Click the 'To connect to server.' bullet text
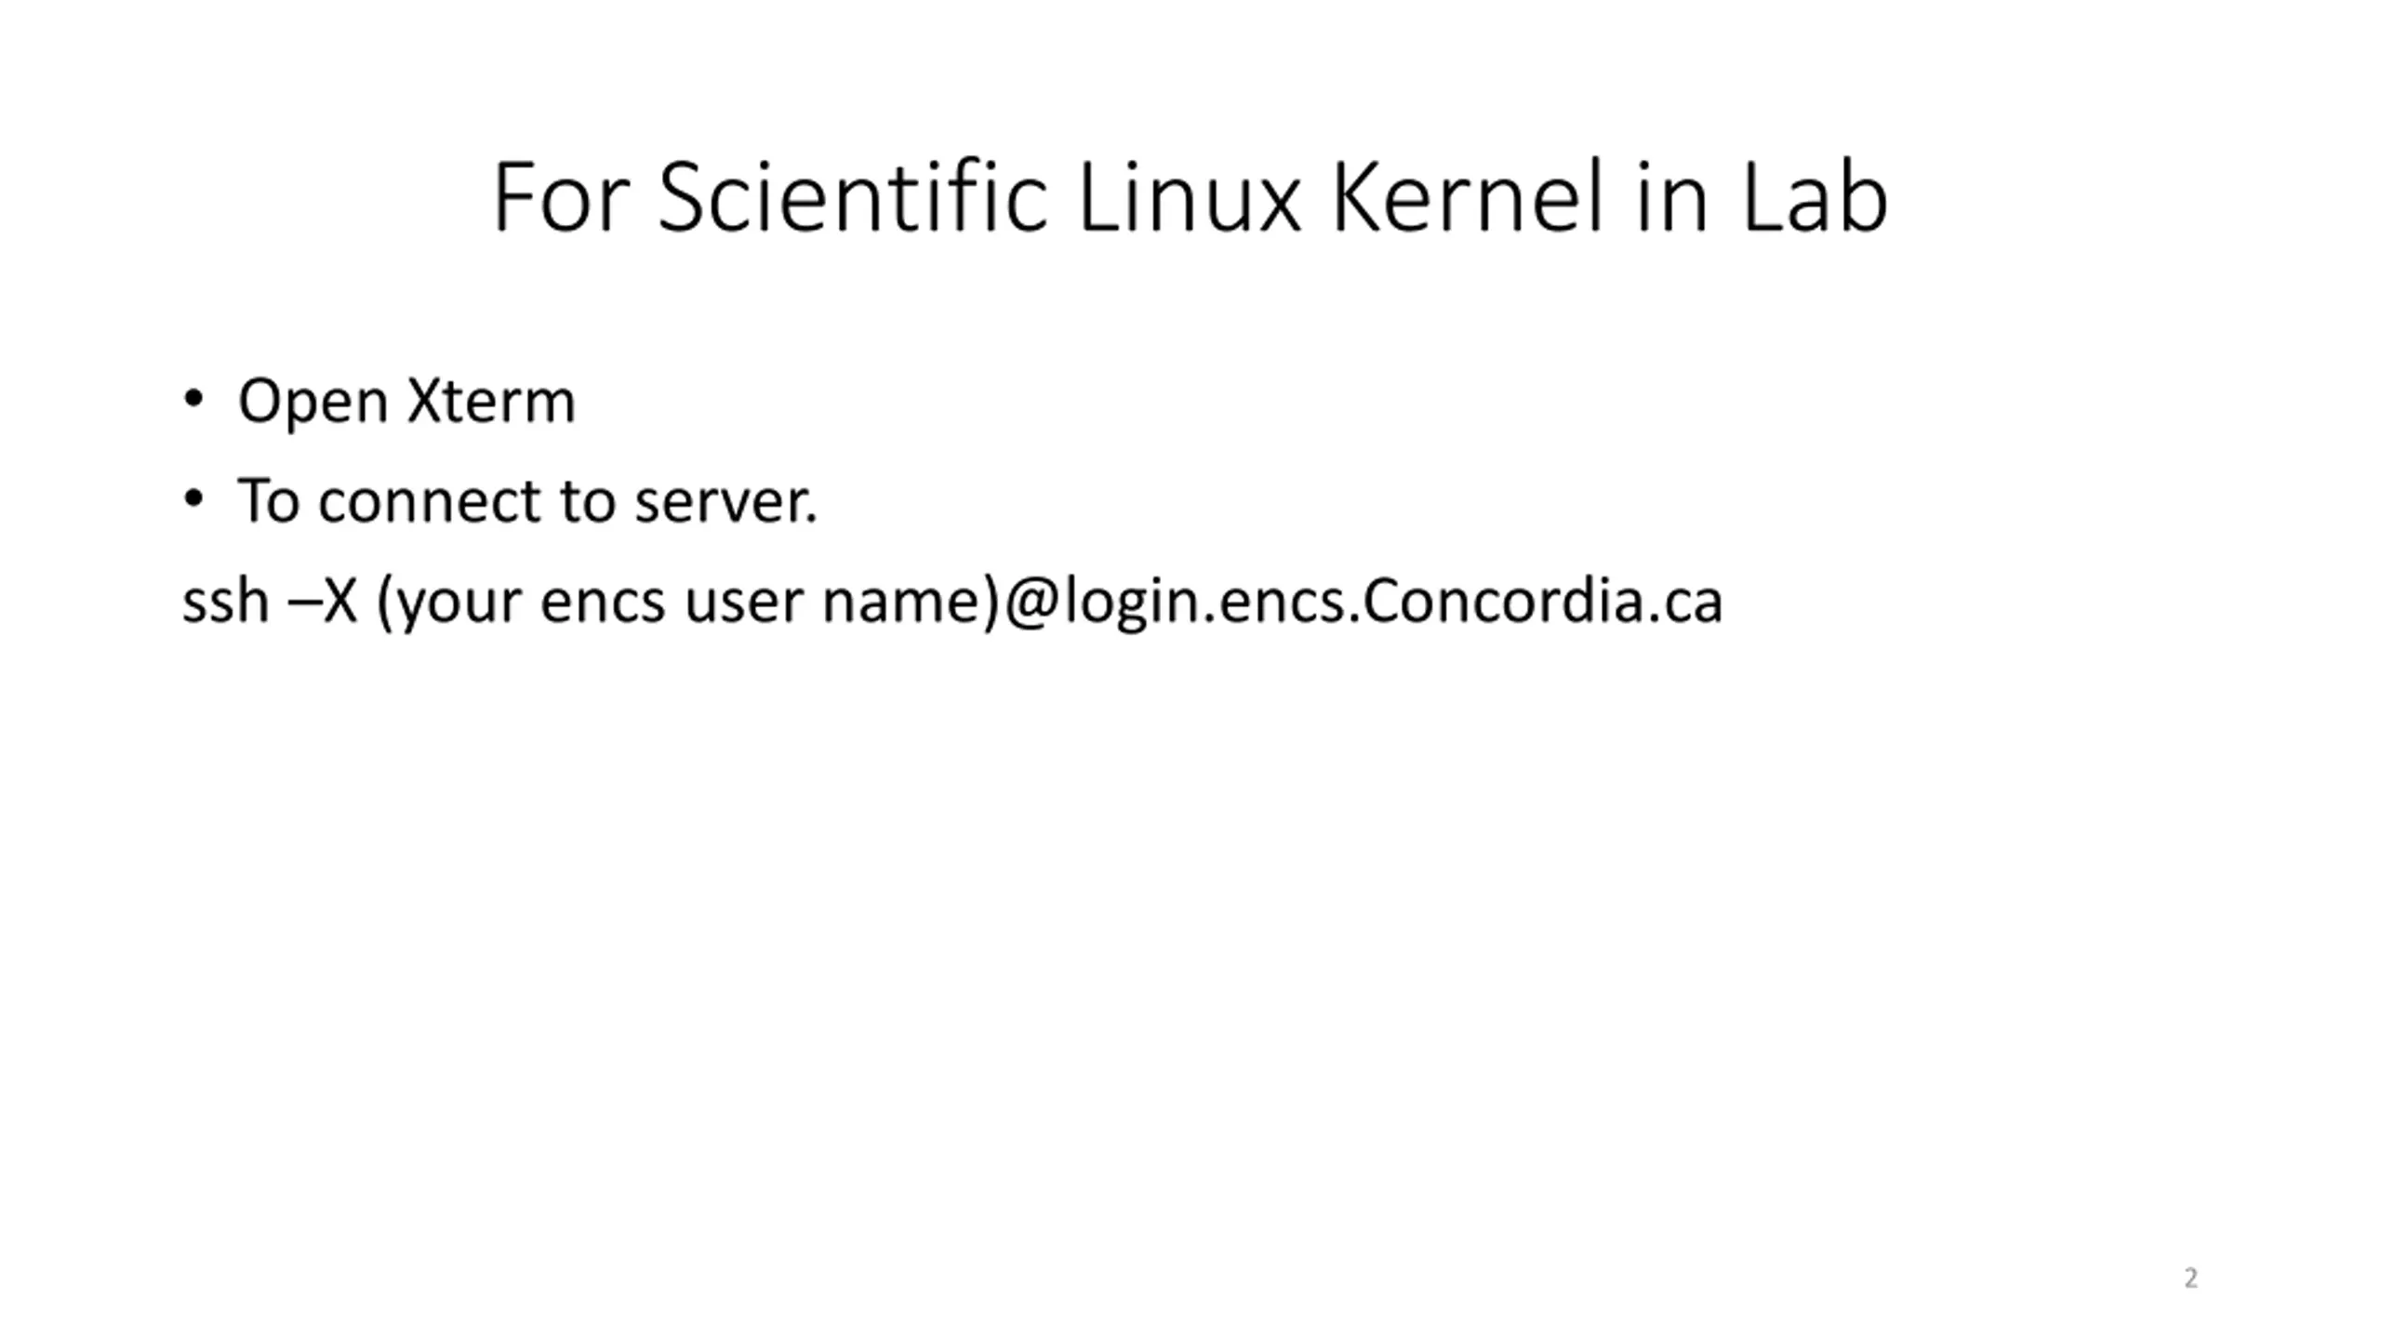The width and height of the screenshot is (2381, 1339). tap(527, 501)
